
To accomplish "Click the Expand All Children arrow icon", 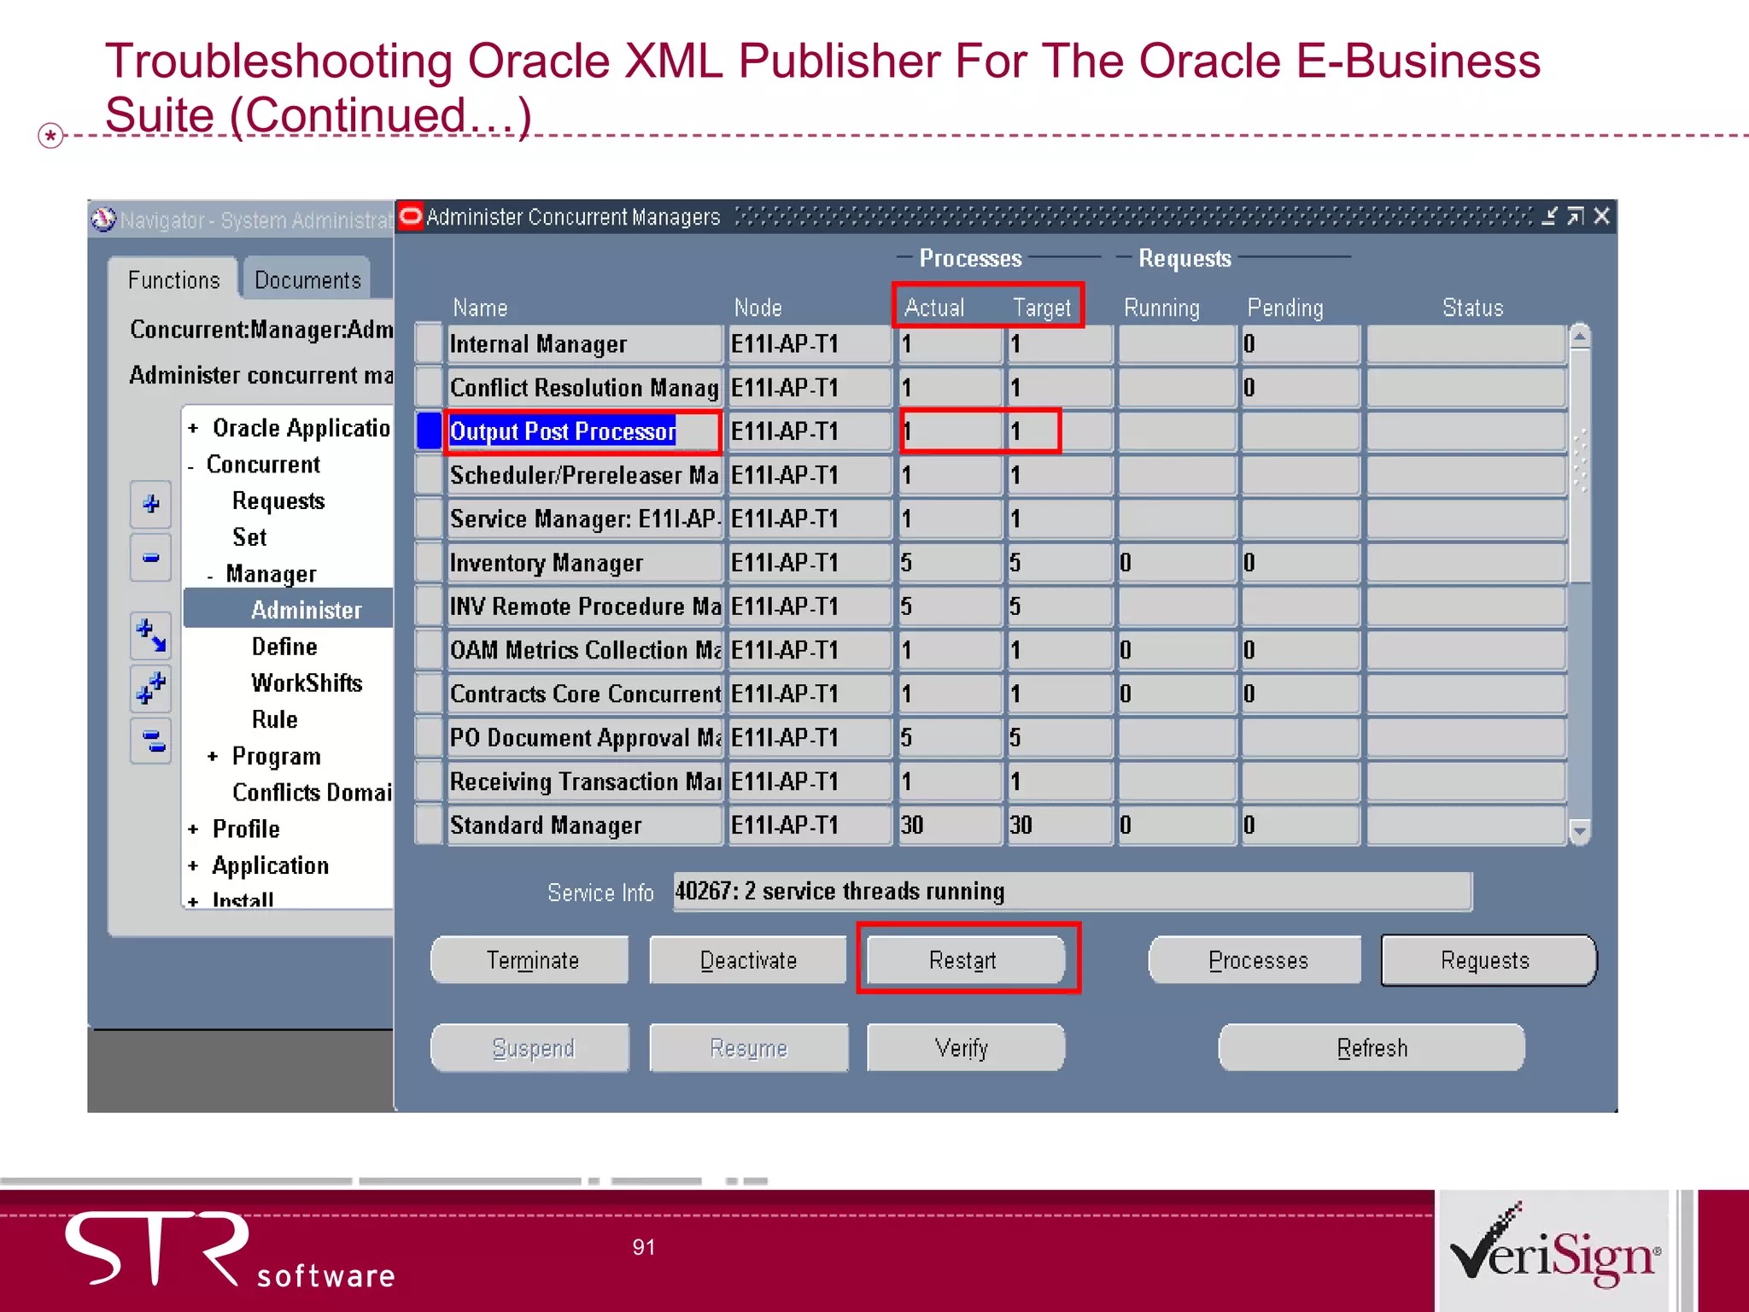I will tap(151, 635).
